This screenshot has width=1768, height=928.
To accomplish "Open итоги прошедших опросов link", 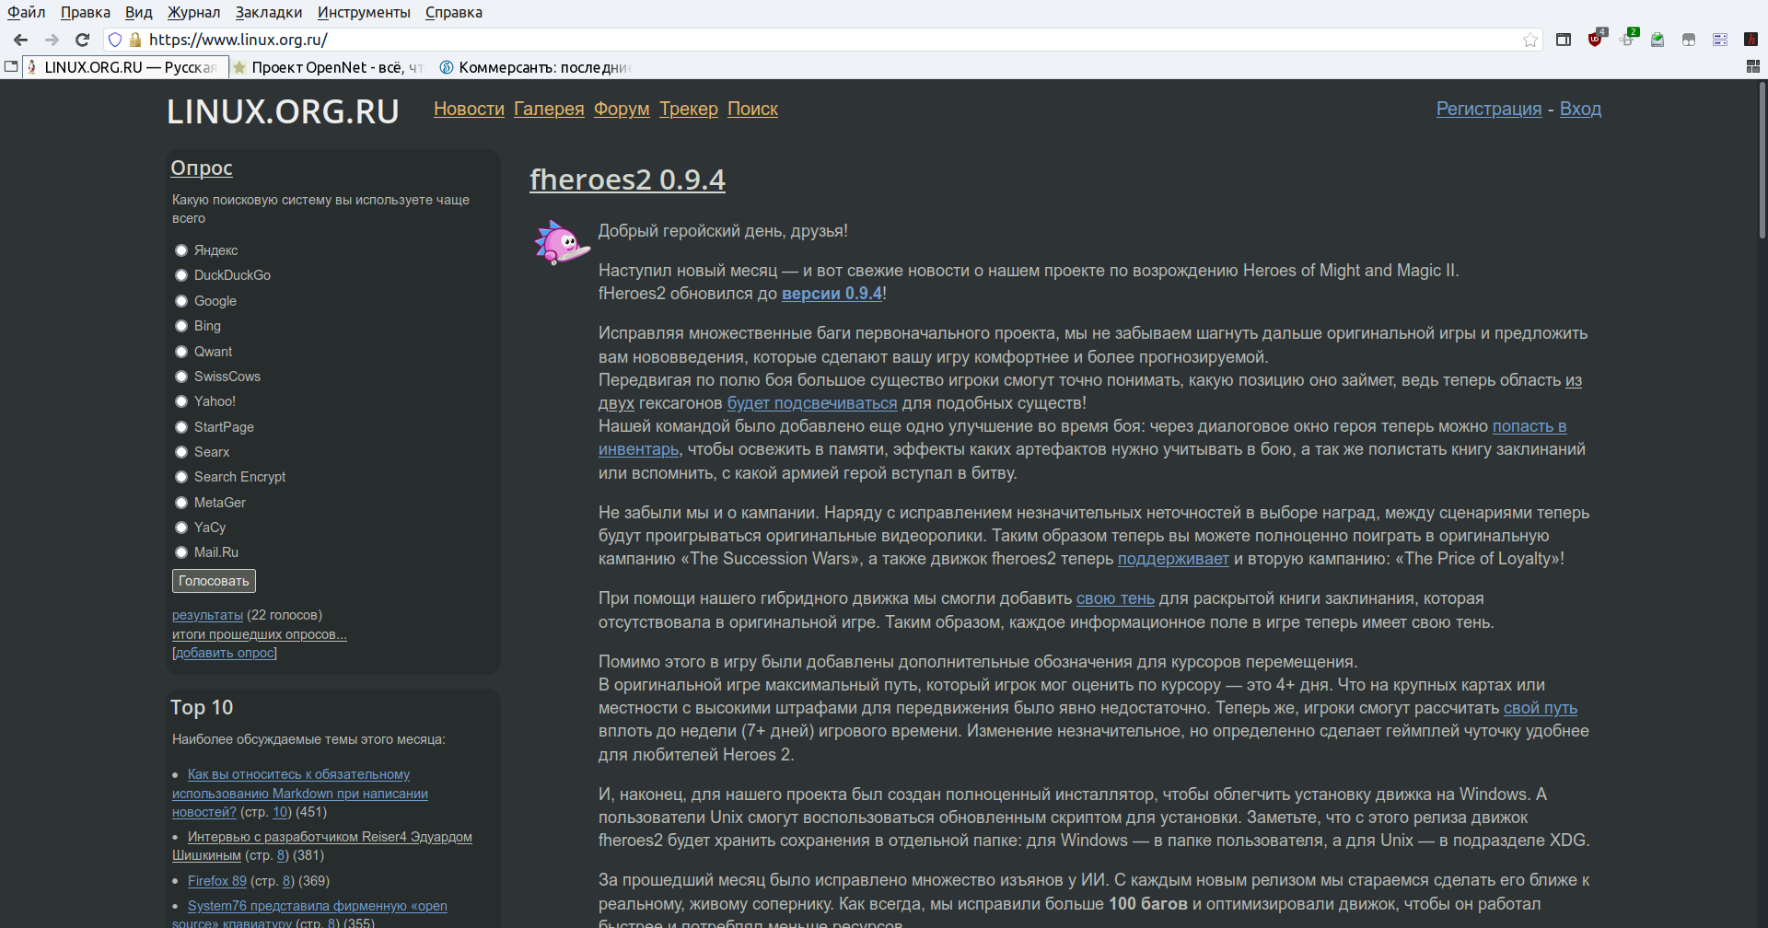I will (x=260, y=634).
